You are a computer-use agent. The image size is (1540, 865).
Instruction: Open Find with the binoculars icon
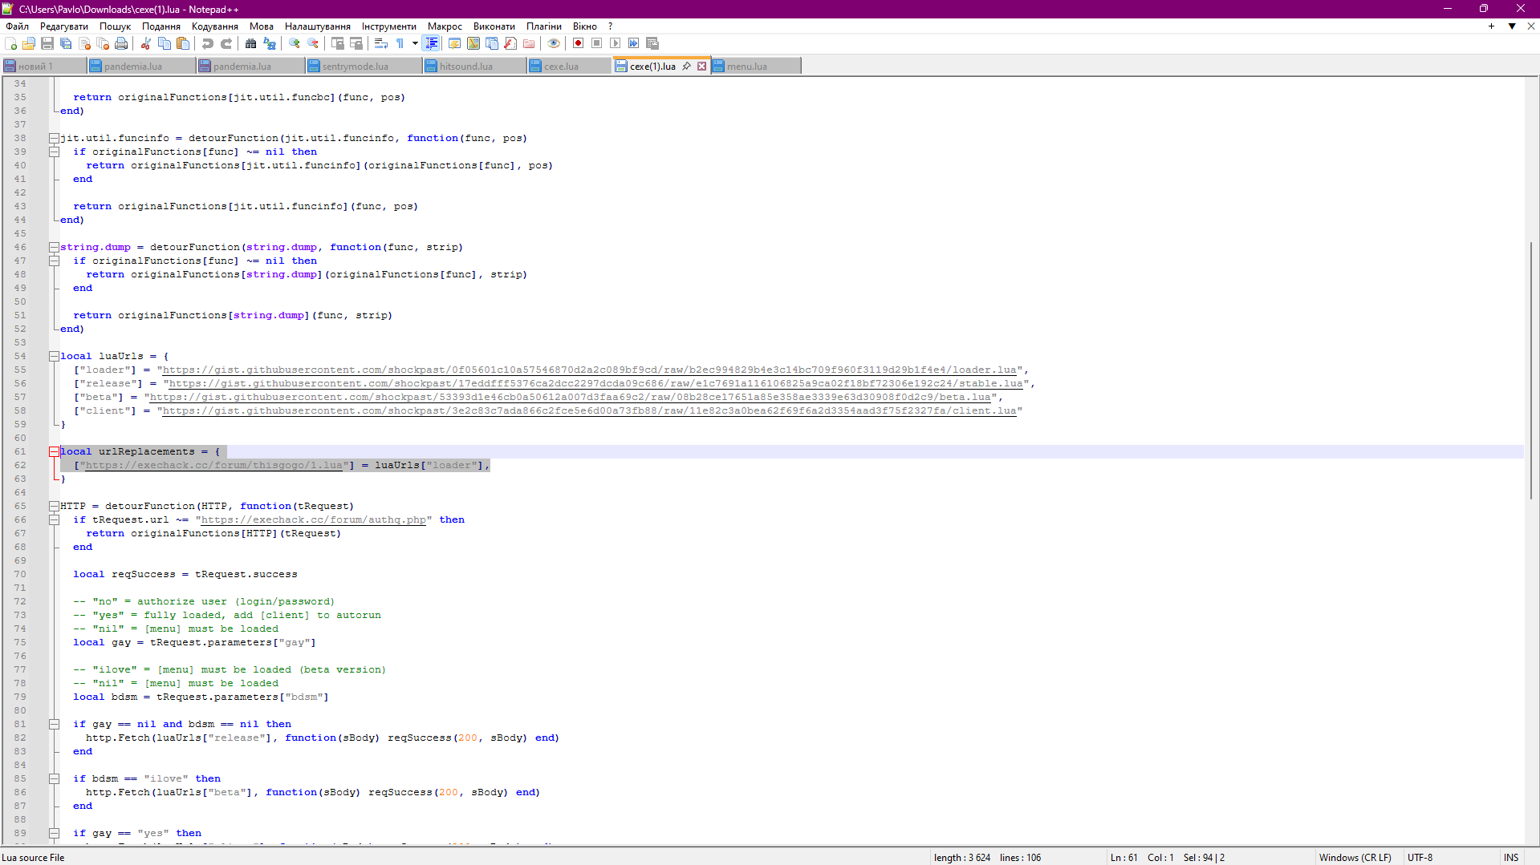click(251, 43)
